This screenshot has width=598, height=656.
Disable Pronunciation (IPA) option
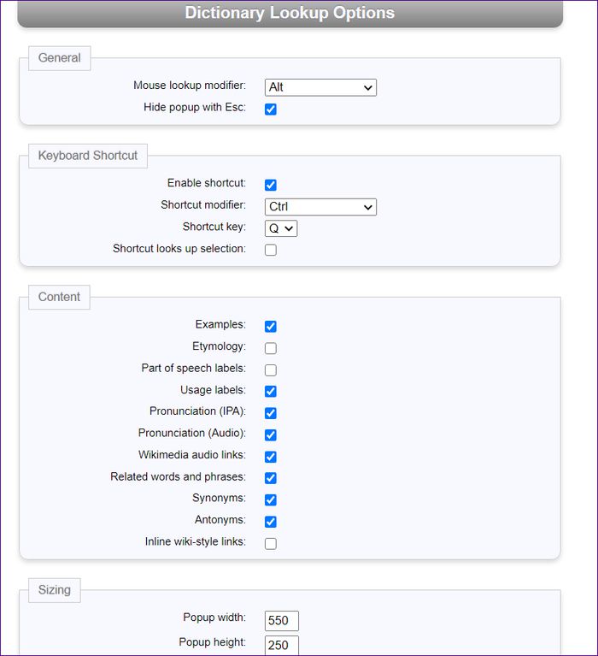(271, 413)
